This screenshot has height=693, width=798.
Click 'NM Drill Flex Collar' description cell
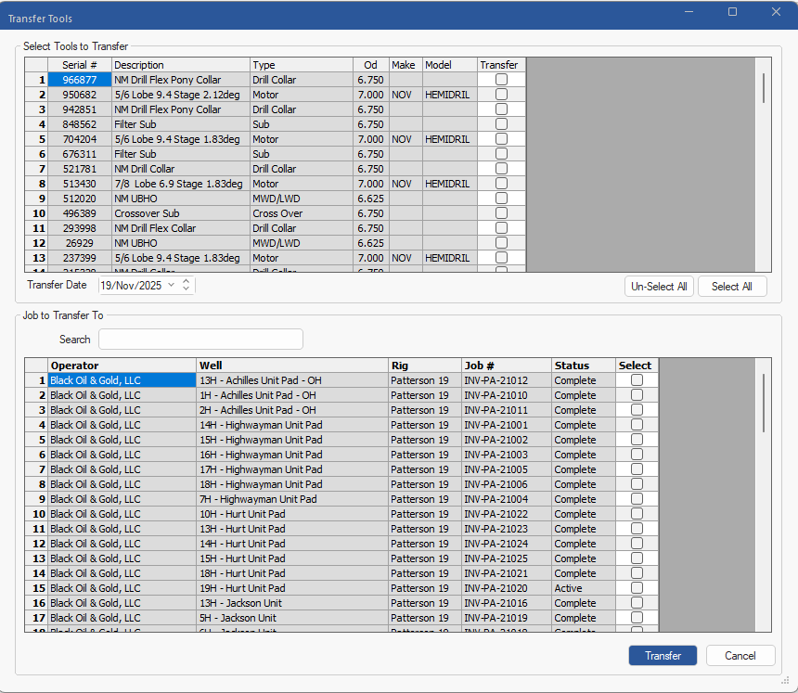[181, 228]
